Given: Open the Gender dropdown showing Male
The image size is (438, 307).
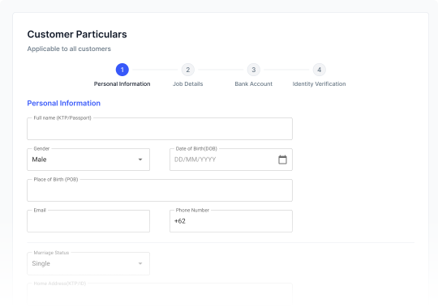Looking at the screenshot, I should coord(88,160).
